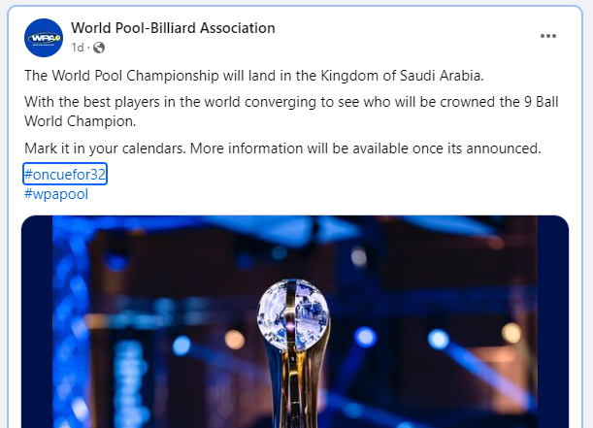The image size is (593, 428).
Task: Open the #wpapool hashtag link
Action: pyautogui.click(x=55, y=193)
